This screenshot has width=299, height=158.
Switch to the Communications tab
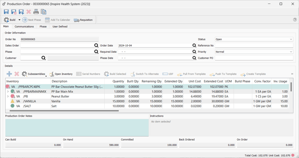24,27
